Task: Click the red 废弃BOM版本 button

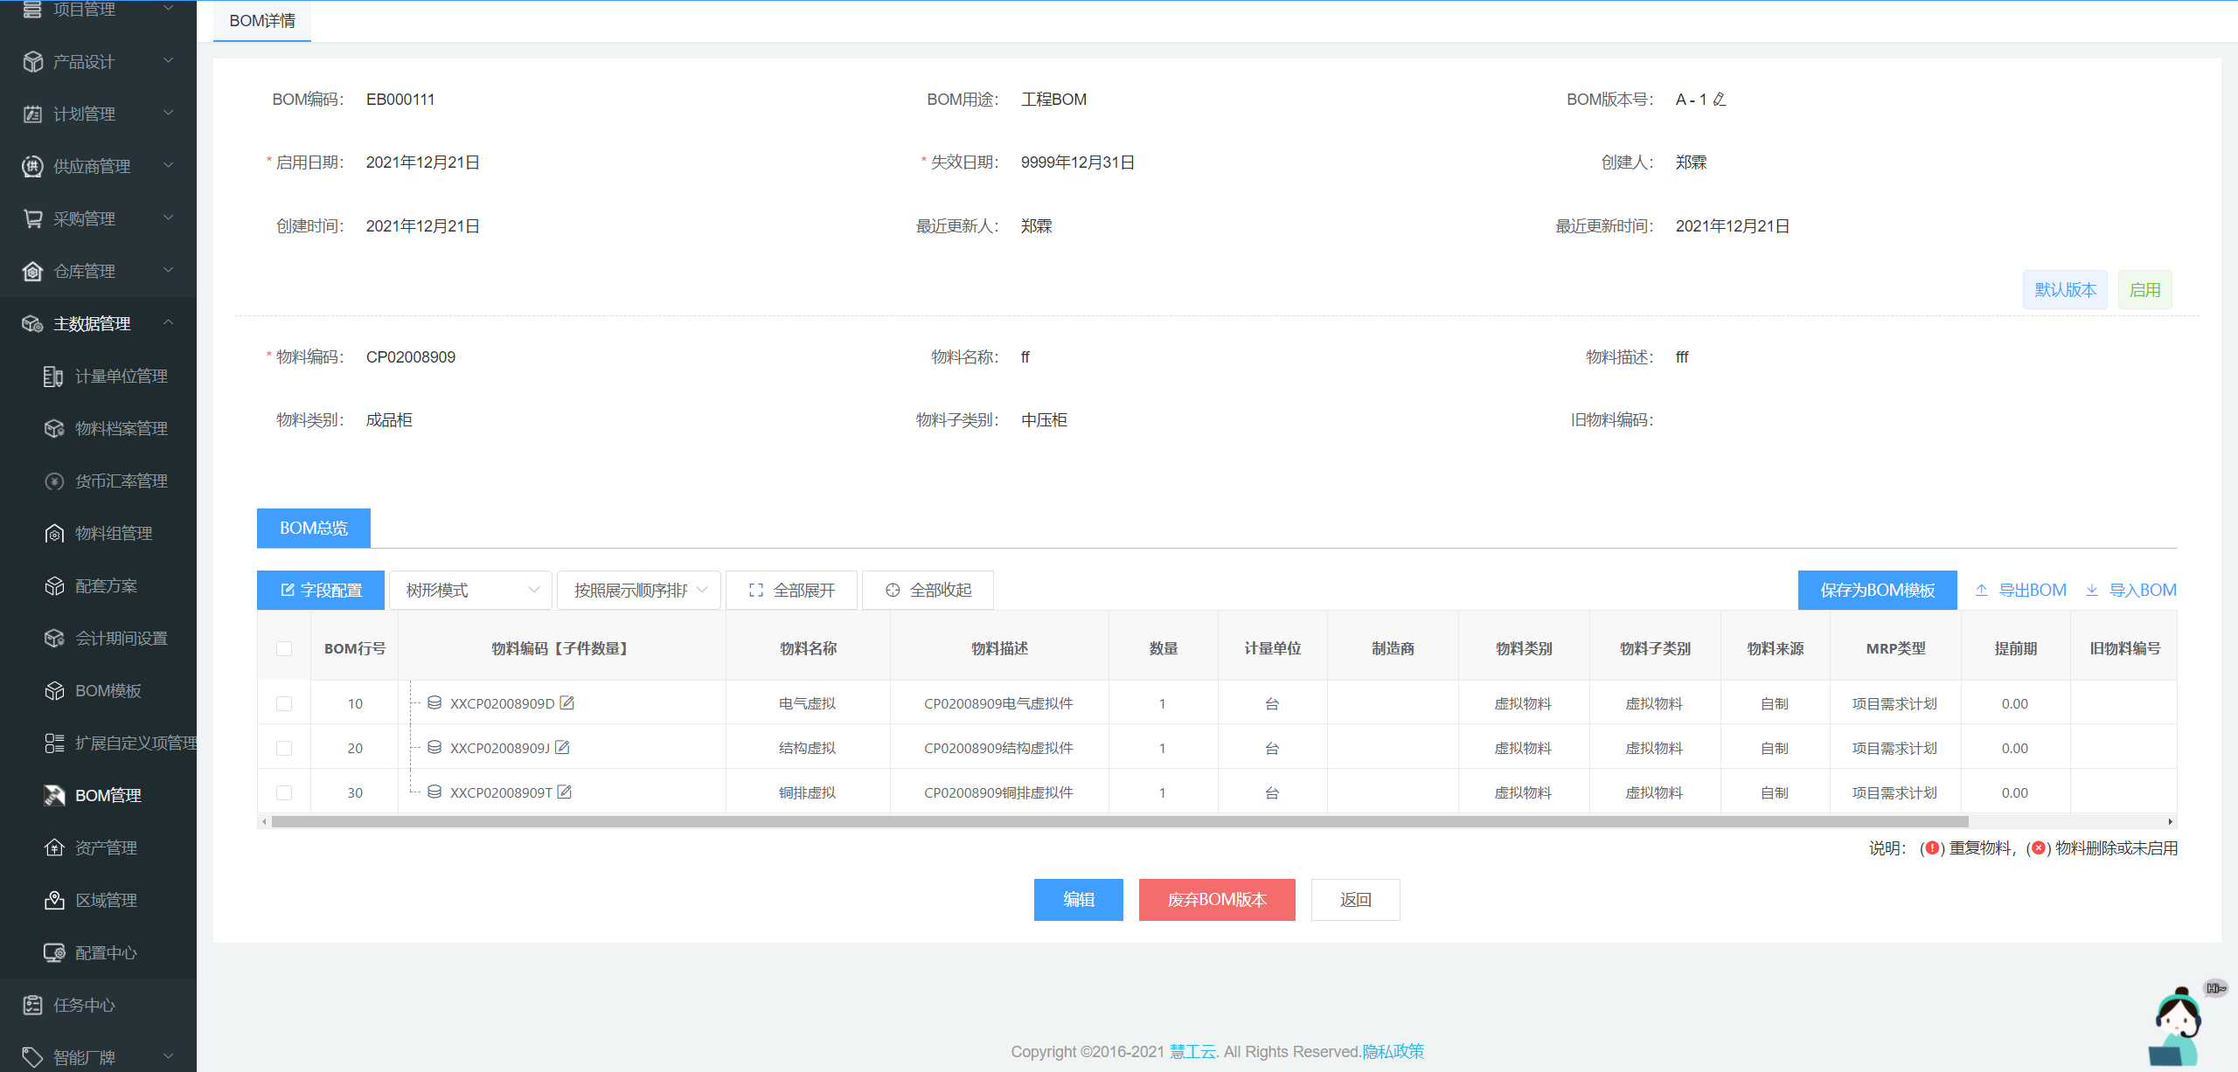Action: click(x=1216, y=900)
